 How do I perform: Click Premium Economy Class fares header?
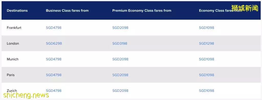(142, 10)
